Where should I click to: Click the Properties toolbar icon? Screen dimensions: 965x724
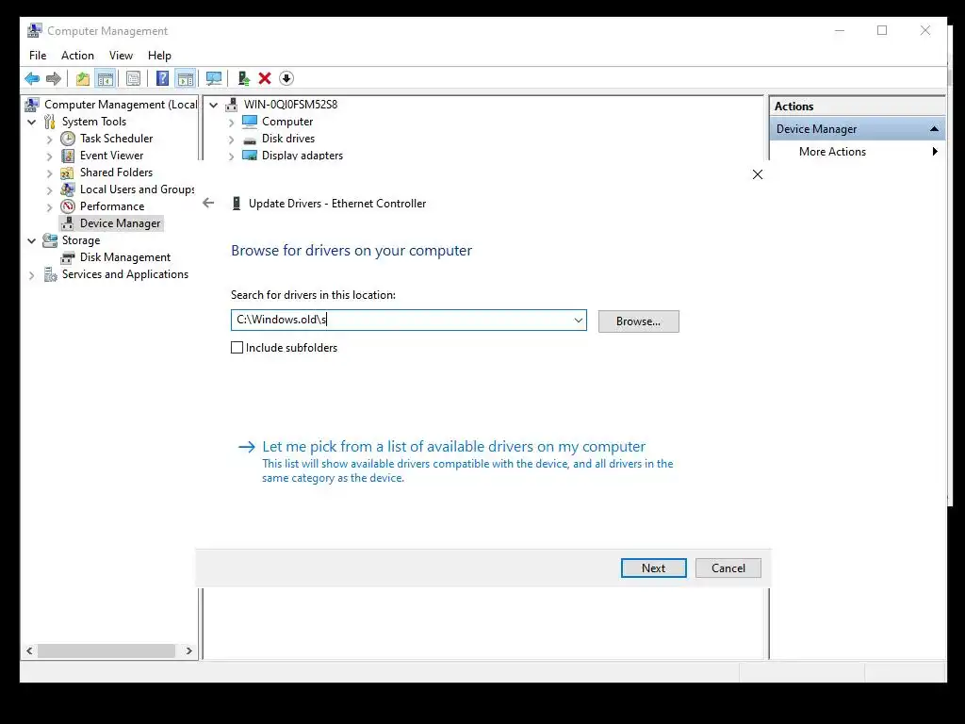pyautogui.click(x=133, y=78)
